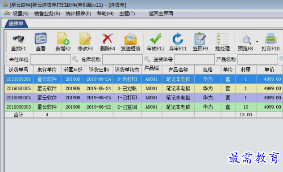283x172 pixels.
Task: Approve with the 审核F12 green check
Action: pyautogui.click(x=156, y=41)
